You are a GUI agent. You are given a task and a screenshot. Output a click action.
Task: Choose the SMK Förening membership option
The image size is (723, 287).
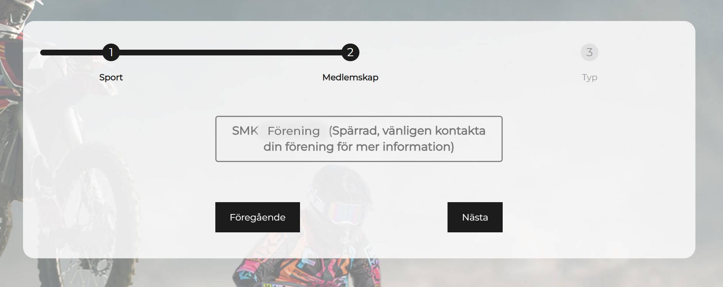pos(359,139)
